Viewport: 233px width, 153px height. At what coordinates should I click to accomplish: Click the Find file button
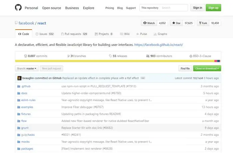click(x=185, y=69)
